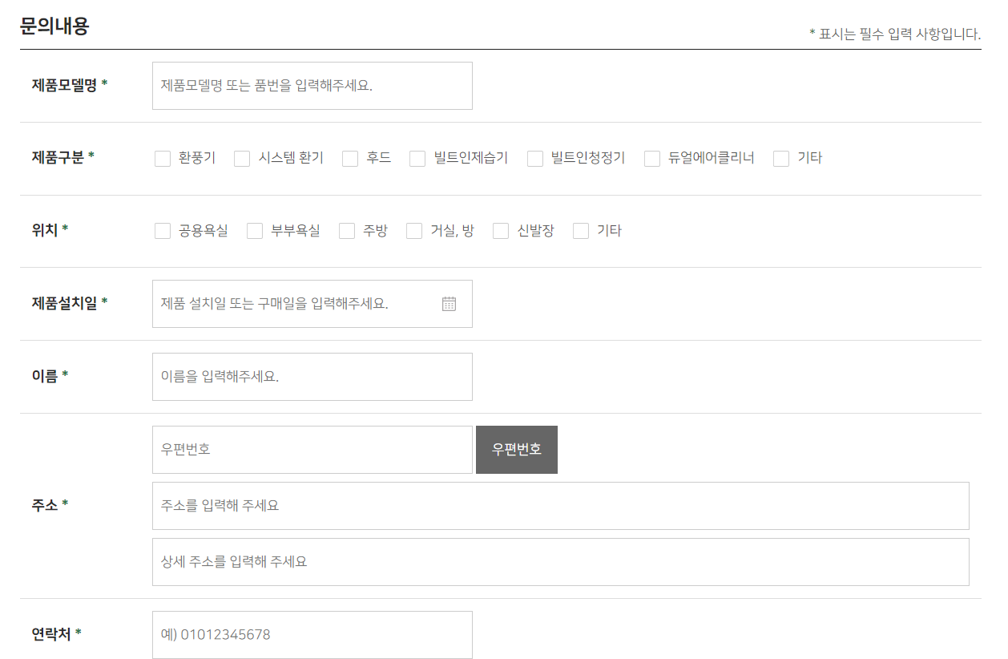Select 공용욕실 as the location
Screen dimensions: 1008x659
pos(162,230)
